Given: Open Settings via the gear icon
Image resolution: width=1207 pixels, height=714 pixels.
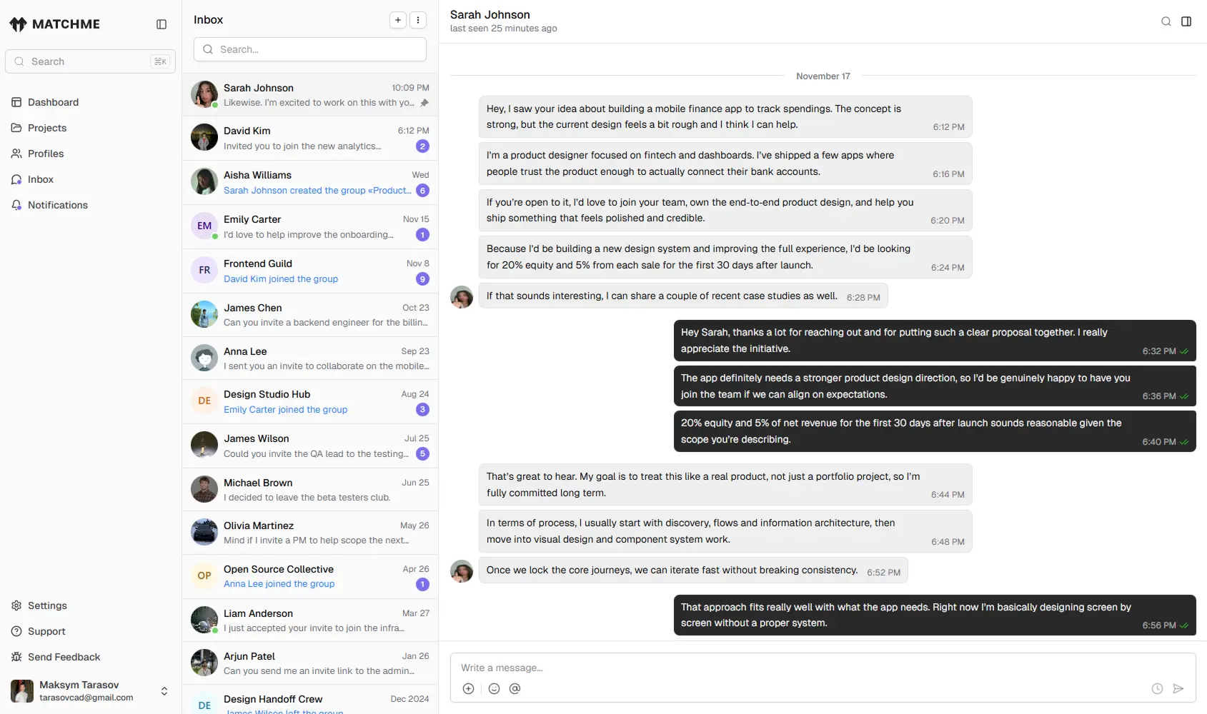Looking at the screenshot, I should click(16, 605).
